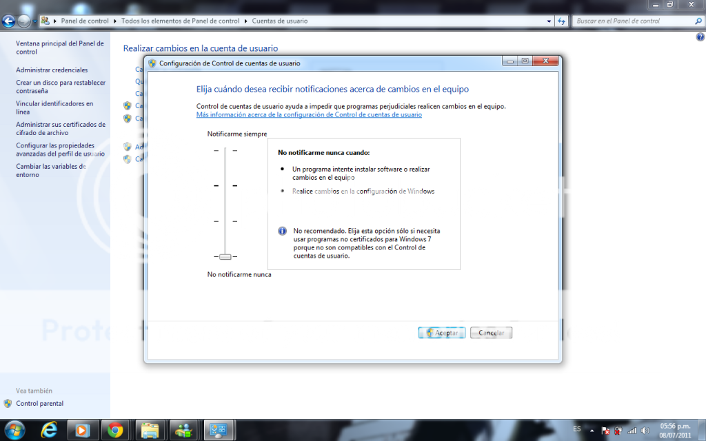Show hidden tray icons arrow
The height and width of the screenshot is (441, 706).
[x=592, y=431]
